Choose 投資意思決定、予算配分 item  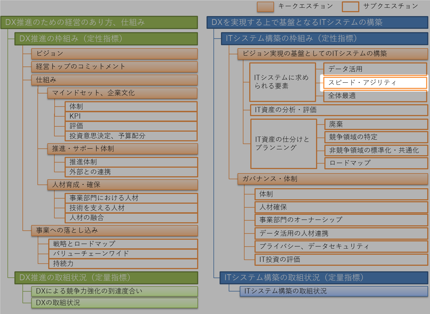(x=131, y=136)
